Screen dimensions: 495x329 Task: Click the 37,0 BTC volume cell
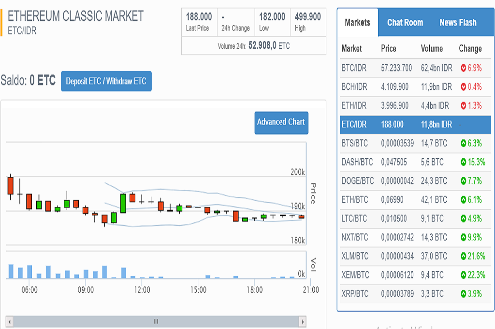point(434,256)
